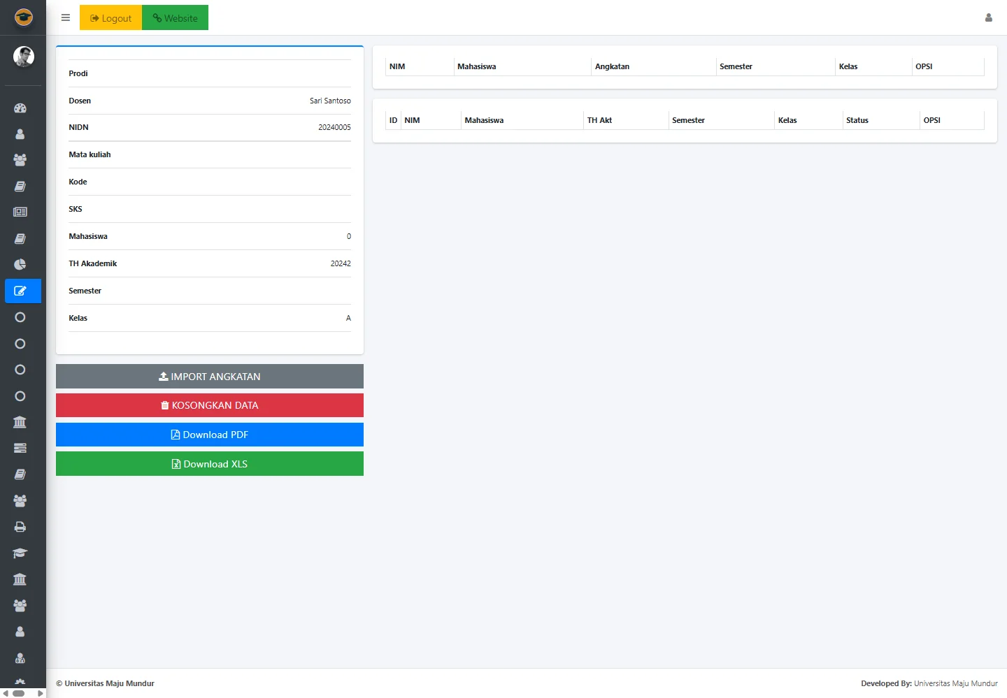This screenshot has width=1007, height=698.
Task: Click the university logo at top left
Action: coord(23,17)
